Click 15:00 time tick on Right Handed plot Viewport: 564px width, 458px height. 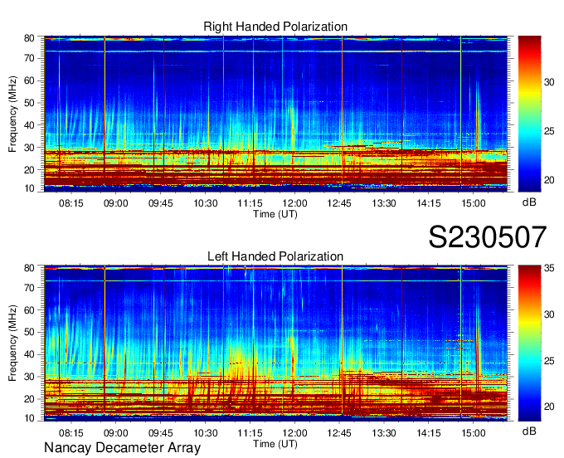coord(474,203)
